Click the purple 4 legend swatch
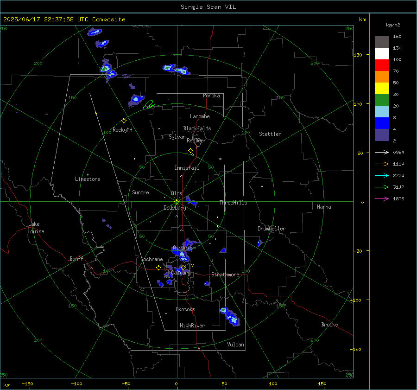The height and width of the screenshot is (390, 417). (382, 134)
